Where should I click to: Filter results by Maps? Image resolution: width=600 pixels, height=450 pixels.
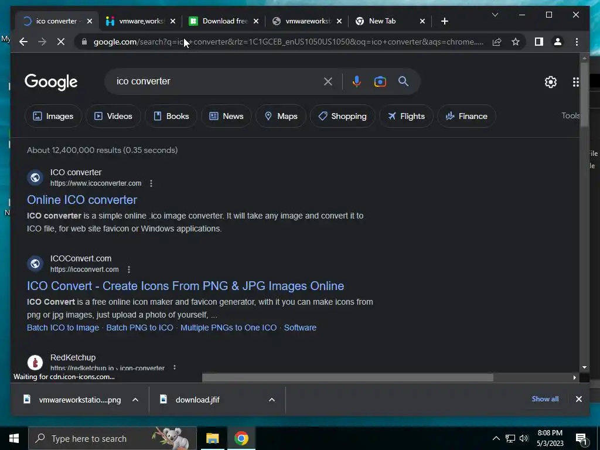281,116
